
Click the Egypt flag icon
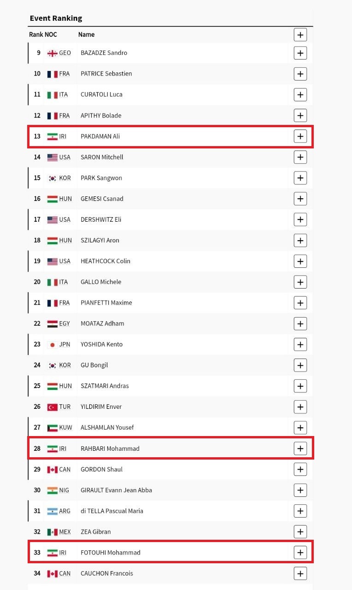coord(52,324)
